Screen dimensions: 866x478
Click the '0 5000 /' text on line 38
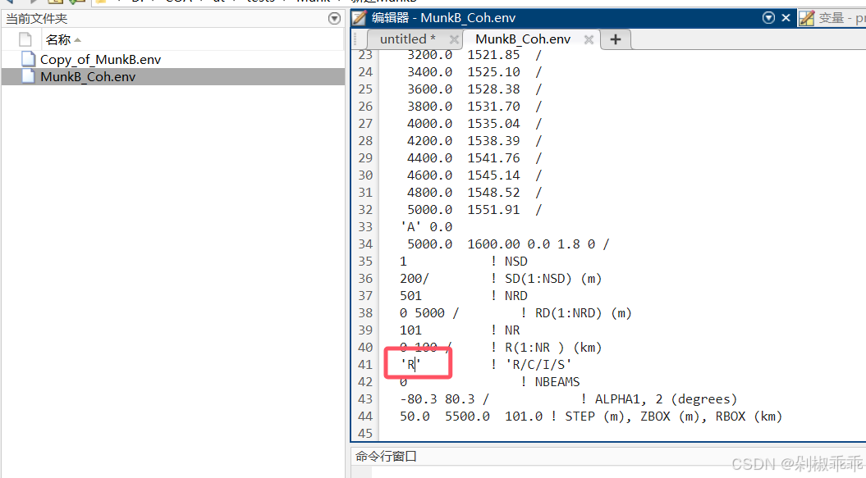pos(429,313)
